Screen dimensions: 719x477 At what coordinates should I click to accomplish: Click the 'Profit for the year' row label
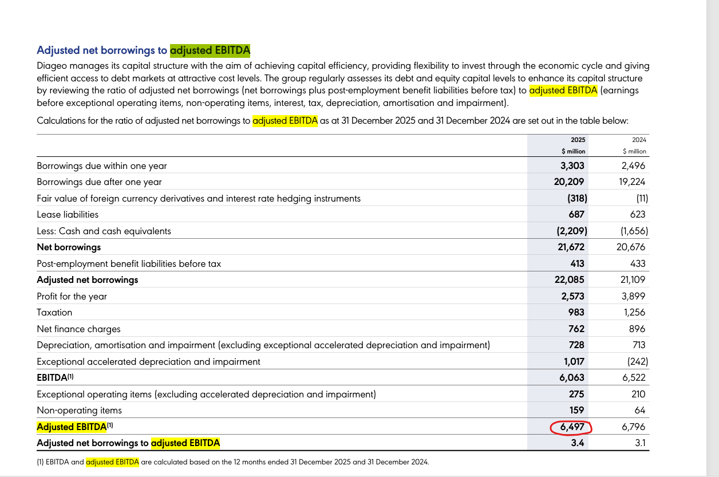[72, 297]
